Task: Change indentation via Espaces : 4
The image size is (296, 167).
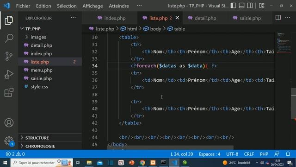Action: pyautogui.click(x=210, y=154)
